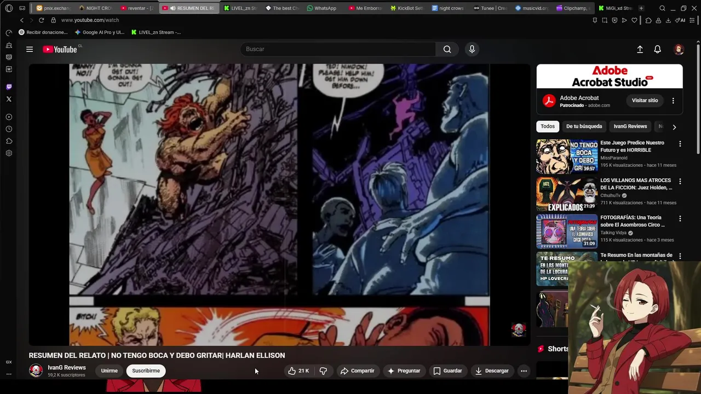
Task: Open X (Twitter) panel in Opera sidebar
Action: [9, 99]
